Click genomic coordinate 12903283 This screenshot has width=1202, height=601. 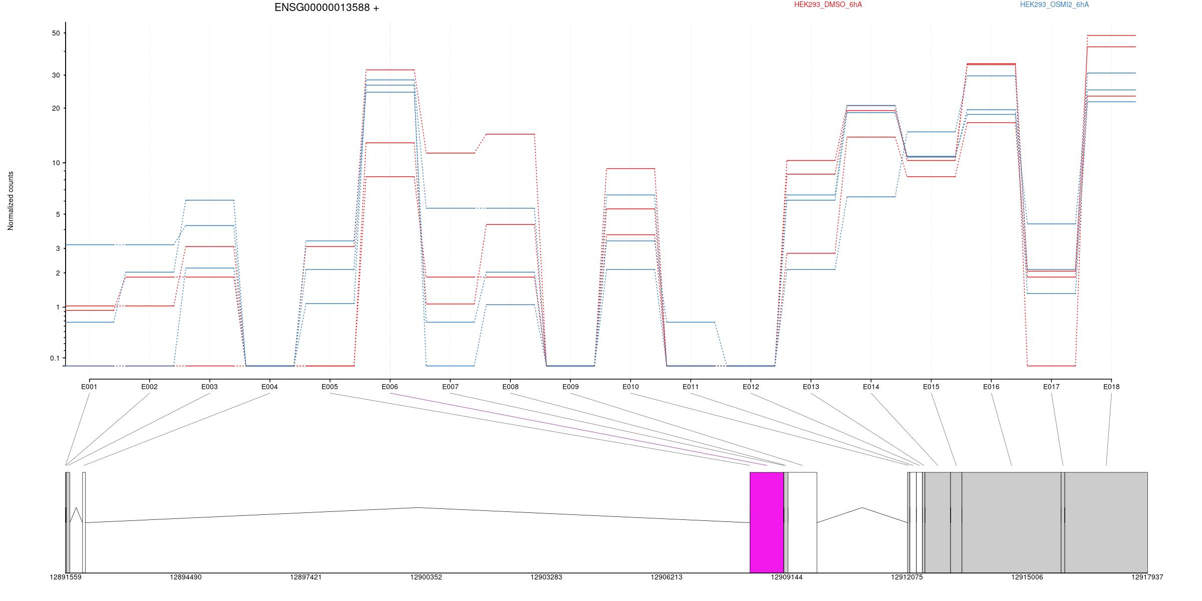coord(546,577)
